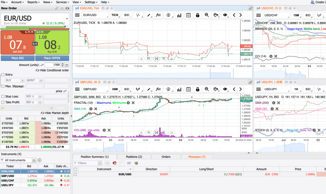326x194 pixels.
Task: Open settings gear for VOLUME indicator
Action: (104, 130)
